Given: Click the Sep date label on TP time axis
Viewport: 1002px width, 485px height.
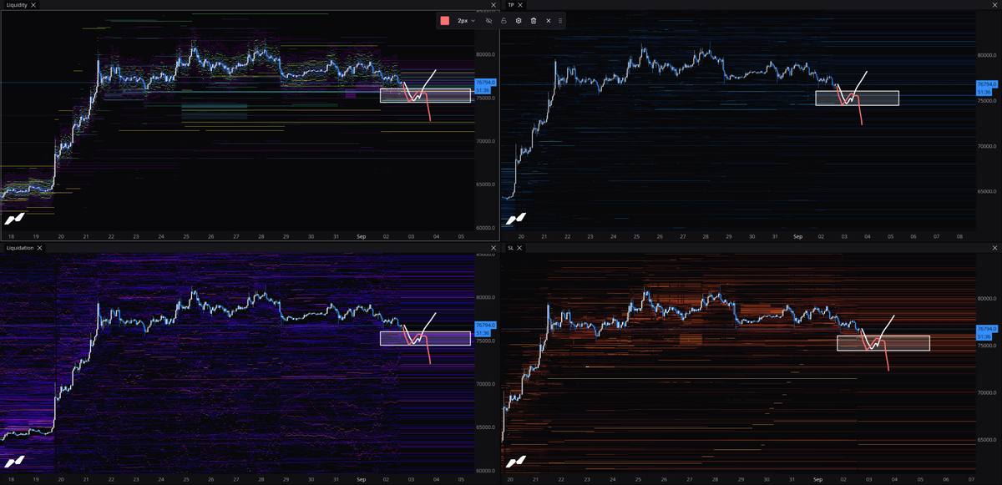Looking at the screenshot, I should 797,237.
